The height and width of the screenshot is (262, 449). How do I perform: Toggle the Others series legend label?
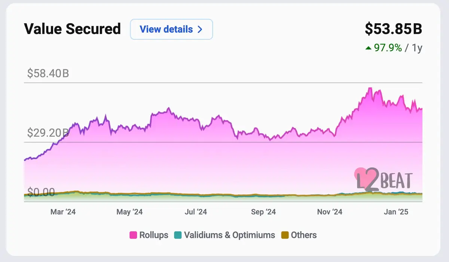[304, 235]
